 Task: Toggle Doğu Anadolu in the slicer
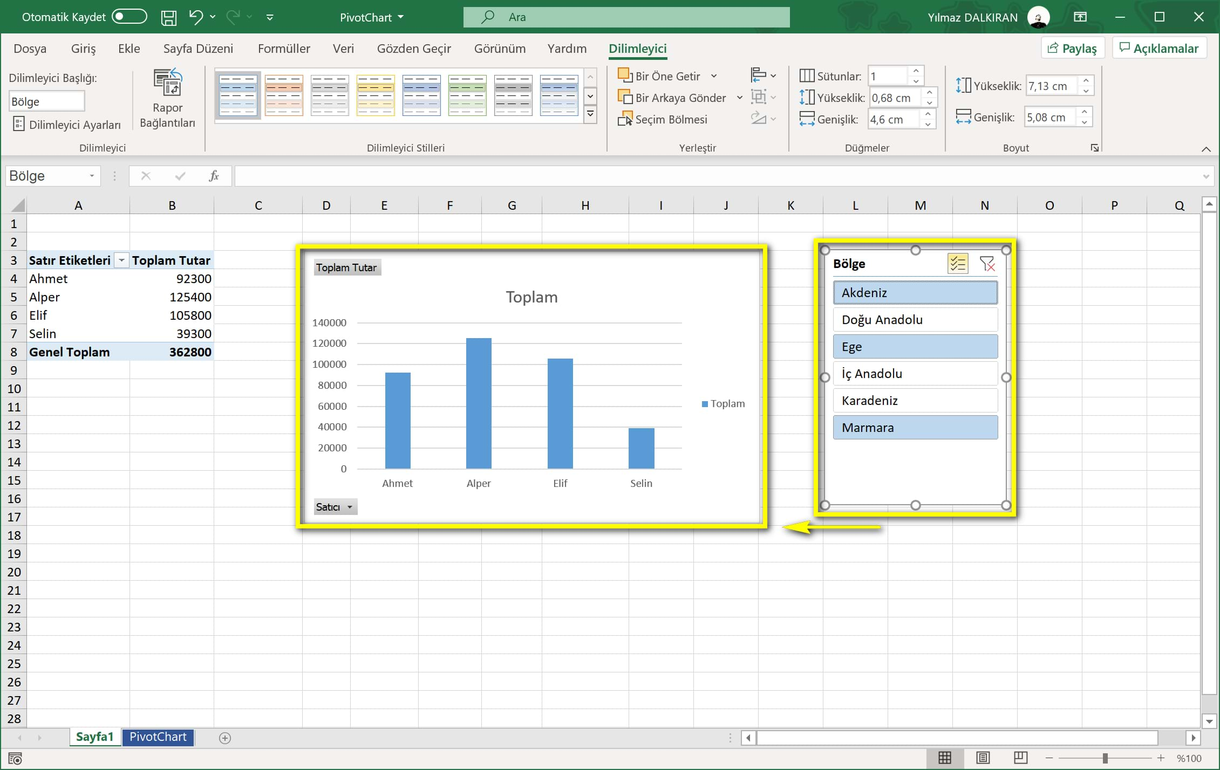(x=915, y=320)
